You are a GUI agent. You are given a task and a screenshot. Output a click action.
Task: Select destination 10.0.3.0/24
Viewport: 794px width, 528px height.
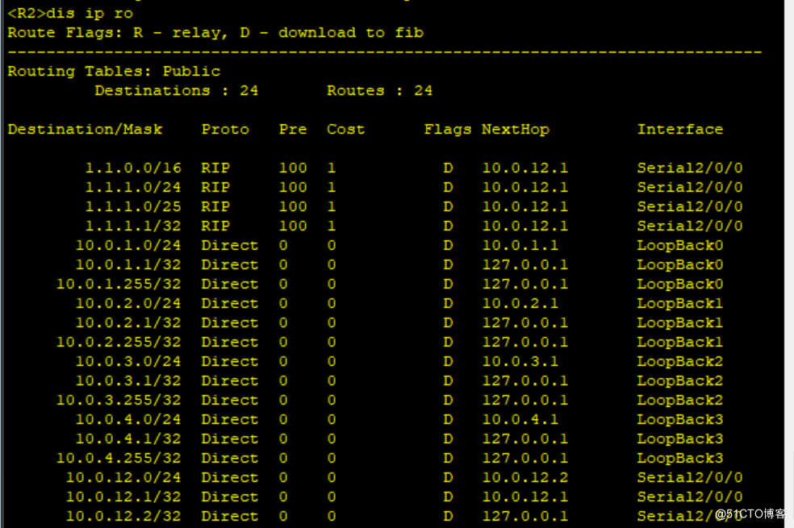coord(128,362)
